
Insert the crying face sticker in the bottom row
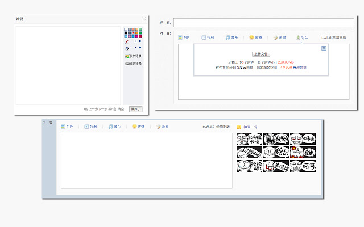[249, 166]
